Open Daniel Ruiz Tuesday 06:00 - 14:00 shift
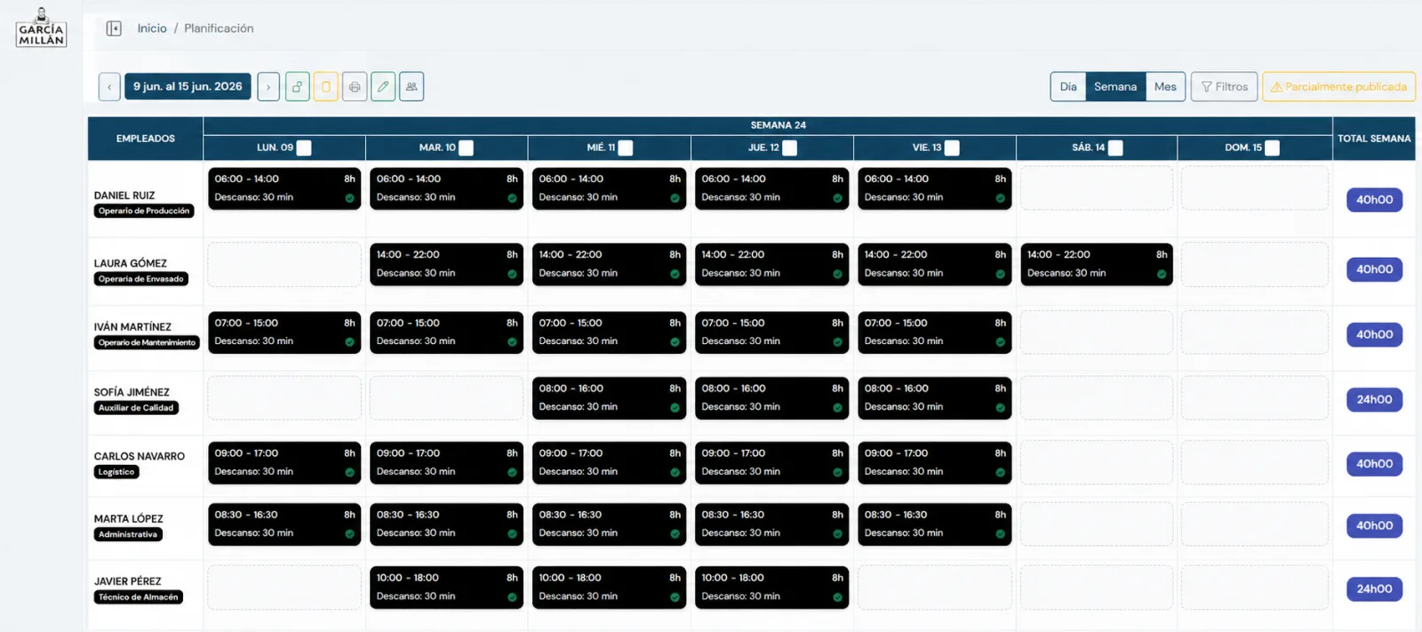The width and height of the screenshot is (1422, 632). coord(446,188)
